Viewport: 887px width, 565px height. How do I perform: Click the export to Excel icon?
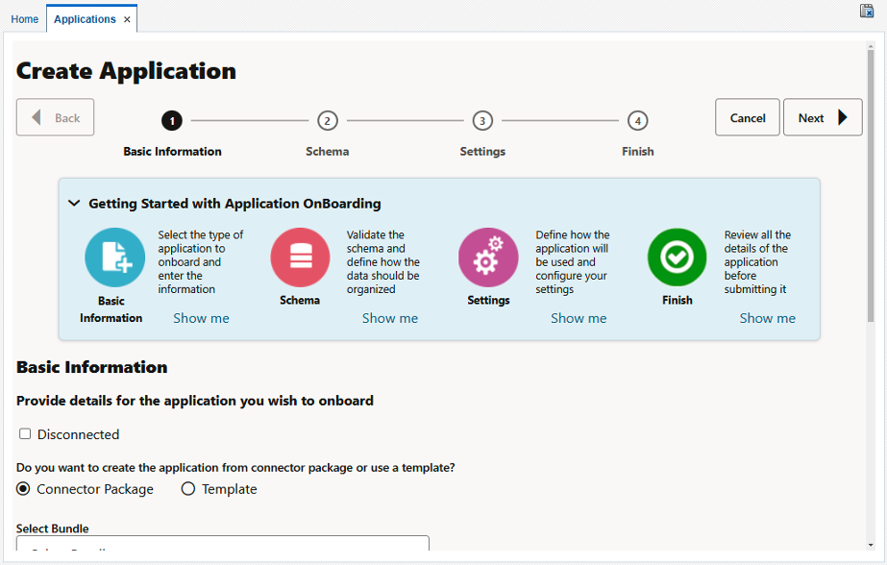coord(869,10)
